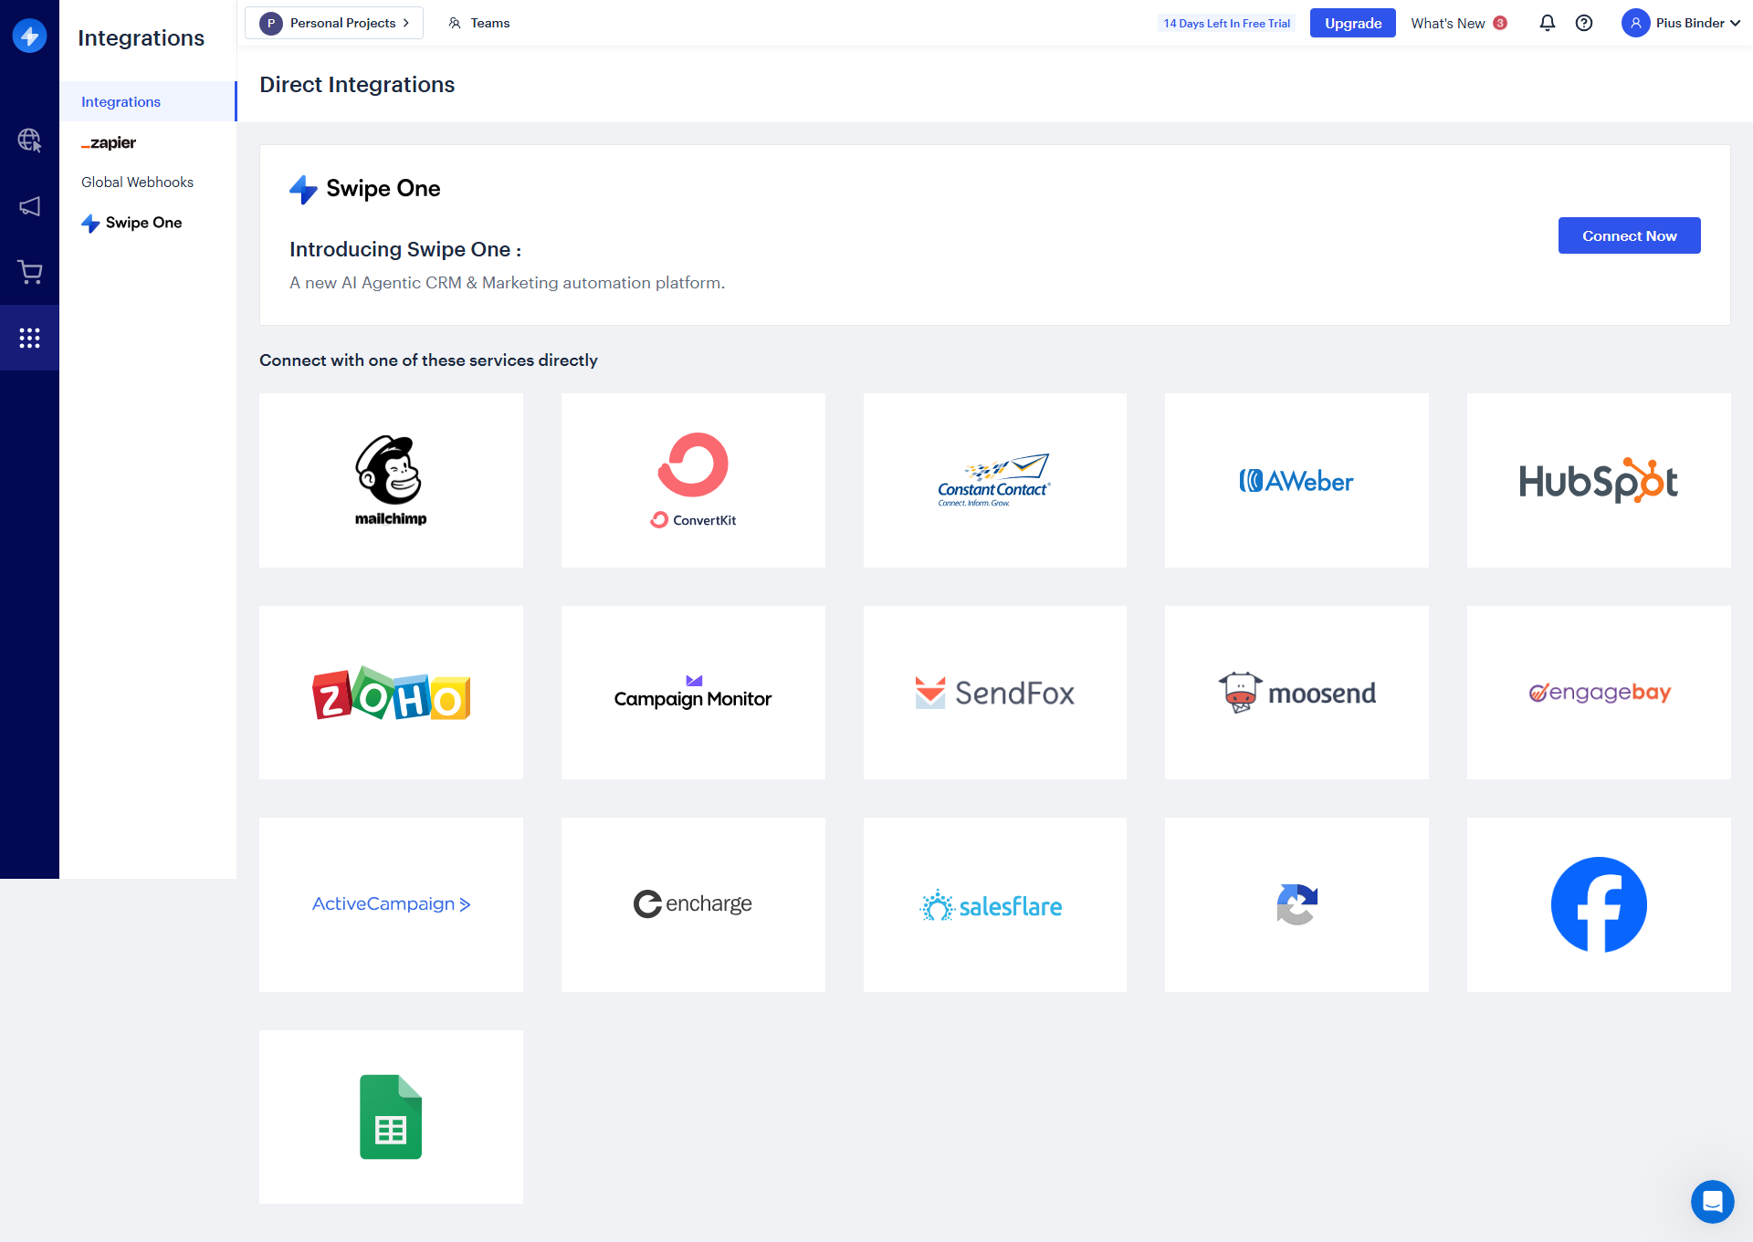Click the Swipe lightning logo at top left
The height and width of the screenshot is (1242, 1753).
coord(29,36)
